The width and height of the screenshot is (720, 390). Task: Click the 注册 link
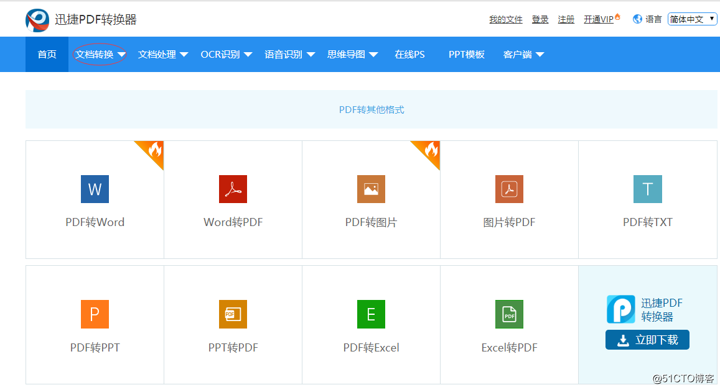(566, 19)
